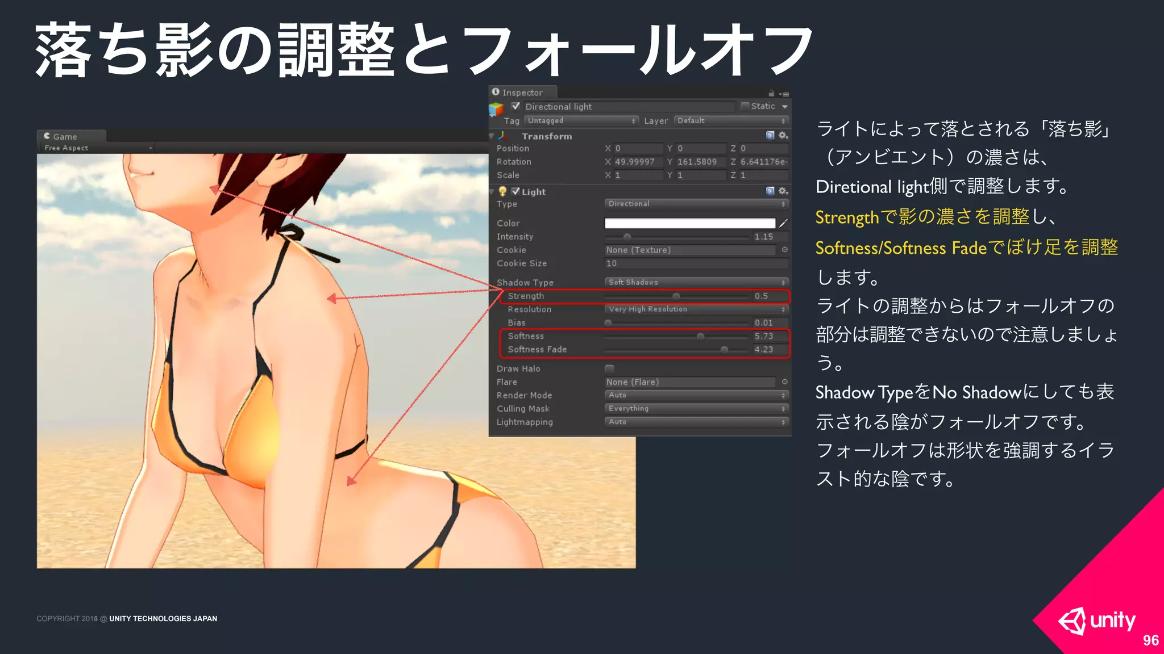Click the Softness value field 5.73
Viewport: 1164px width, 654px height.
click(770, 336)
